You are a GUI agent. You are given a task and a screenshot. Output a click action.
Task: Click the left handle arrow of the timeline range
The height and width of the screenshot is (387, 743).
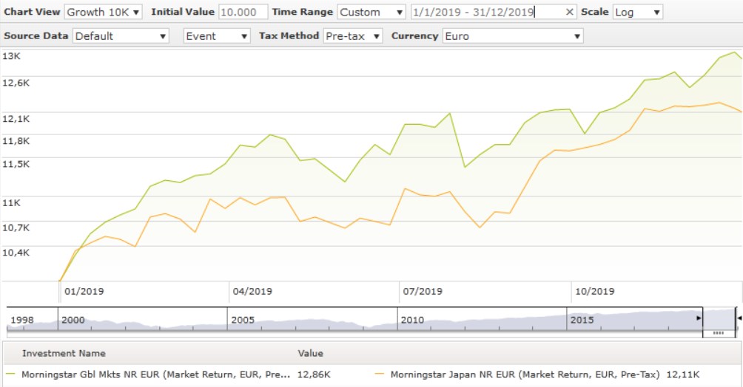point(699,318)
